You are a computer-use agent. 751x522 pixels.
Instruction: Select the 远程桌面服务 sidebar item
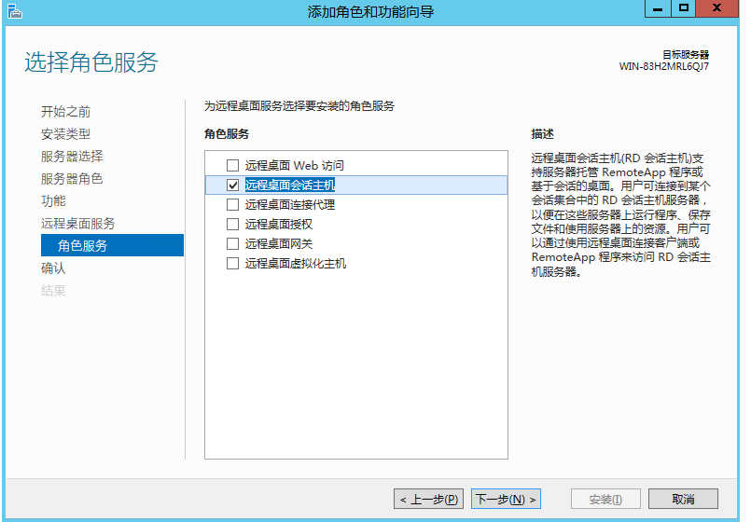77,224
